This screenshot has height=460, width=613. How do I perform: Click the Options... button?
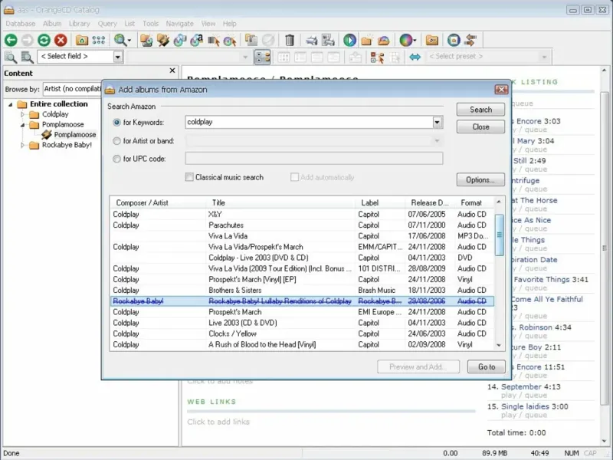(x=480, y=179)
